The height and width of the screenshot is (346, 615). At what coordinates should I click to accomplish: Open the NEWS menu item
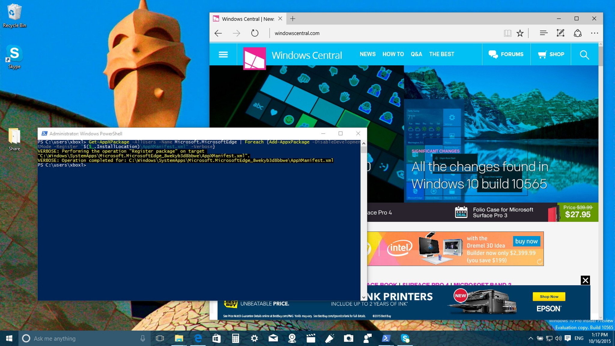368,54
